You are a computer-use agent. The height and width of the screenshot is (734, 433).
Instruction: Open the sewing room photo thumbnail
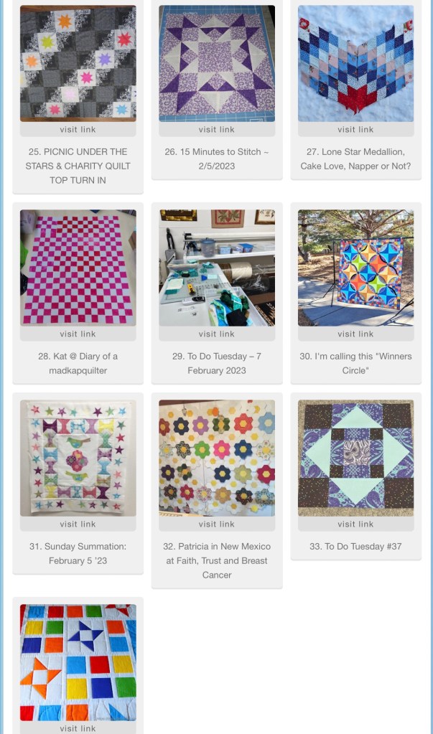tap(217, 268)
